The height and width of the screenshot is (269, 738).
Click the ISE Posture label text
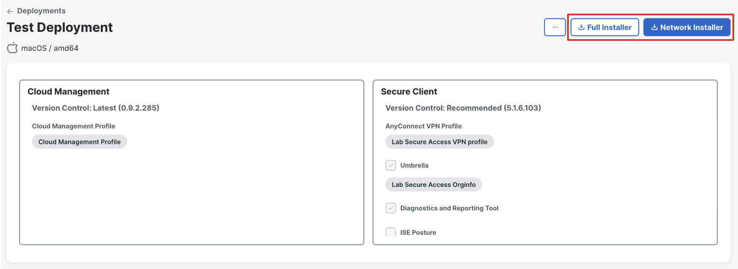(418, 232)
